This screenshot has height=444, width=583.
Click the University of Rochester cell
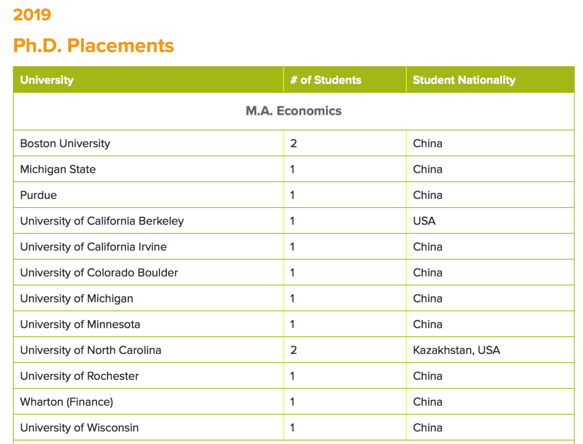tap(79, 377)
